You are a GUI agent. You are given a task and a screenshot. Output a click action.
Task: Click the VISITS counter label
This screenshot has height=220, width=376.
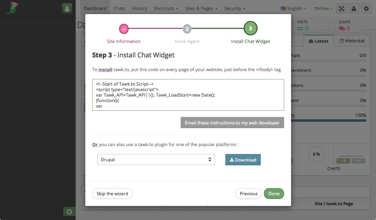pyautogui.click(x=302, y=22)
